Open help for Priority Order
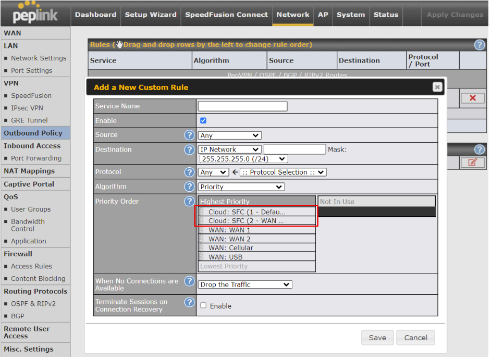The height and width of the screenshot is (359, 491). pos(190,202)
